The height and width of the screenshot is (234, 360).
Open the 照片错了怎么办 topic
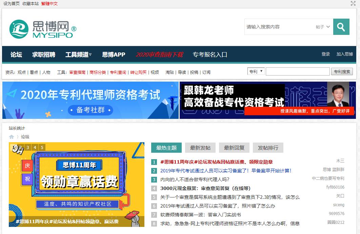(x=218, y=206)
